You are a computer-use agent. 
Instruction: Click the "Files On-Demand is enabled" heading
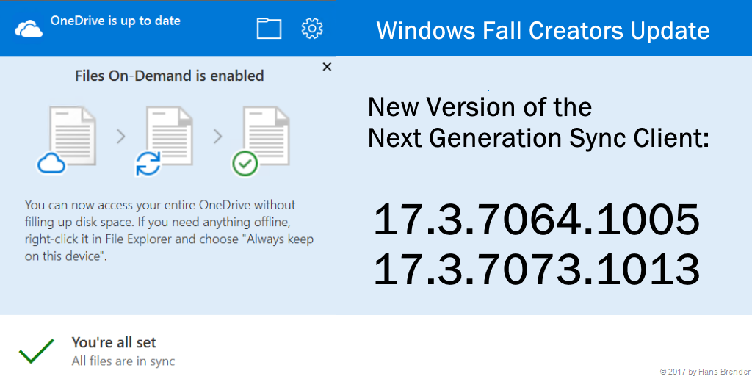click(x=169, y=76)
